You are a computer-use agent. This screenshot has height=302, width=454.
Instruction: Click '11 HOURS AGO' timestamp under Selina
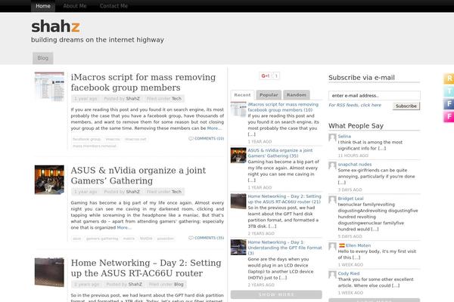[x=353, y=156]
